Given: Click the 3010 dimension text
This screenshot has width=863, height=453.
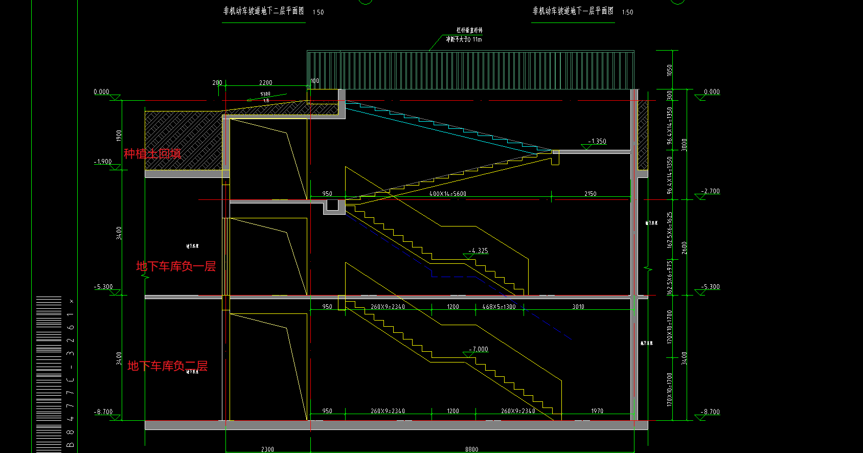Looking at the screenshot, I should pos(578,307).
